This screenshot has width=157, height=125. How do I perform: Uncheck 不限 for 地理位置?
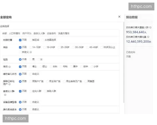[20, 40]
